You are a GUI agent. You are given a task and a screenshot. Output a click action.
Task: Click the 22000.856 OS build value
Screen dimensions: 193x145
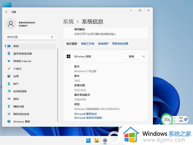coord(80,100)
